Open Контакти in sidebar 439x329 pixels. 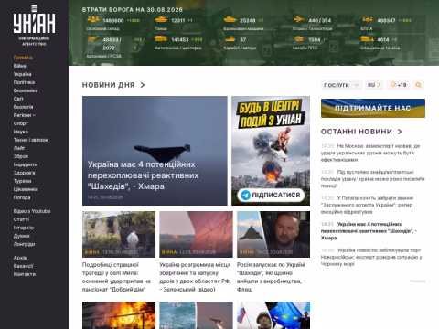(x=25, y=274)
